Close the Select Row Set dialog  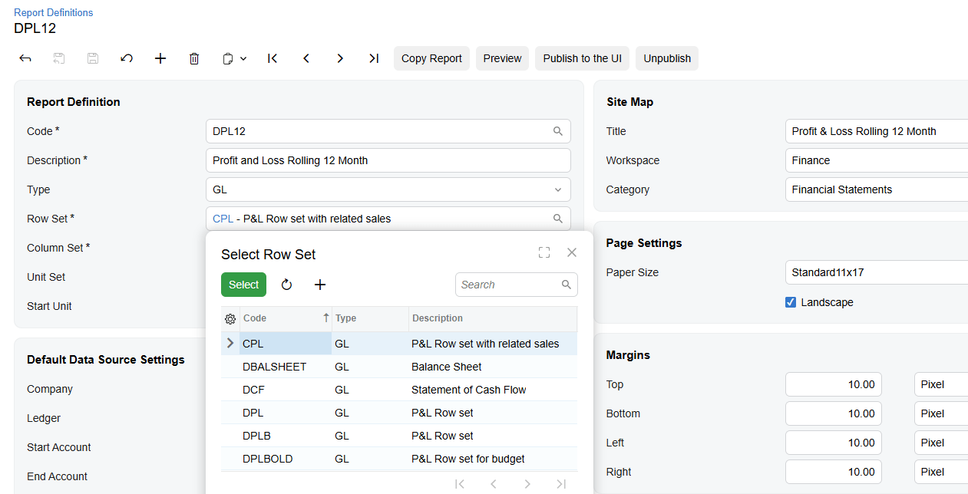(572, 252)
